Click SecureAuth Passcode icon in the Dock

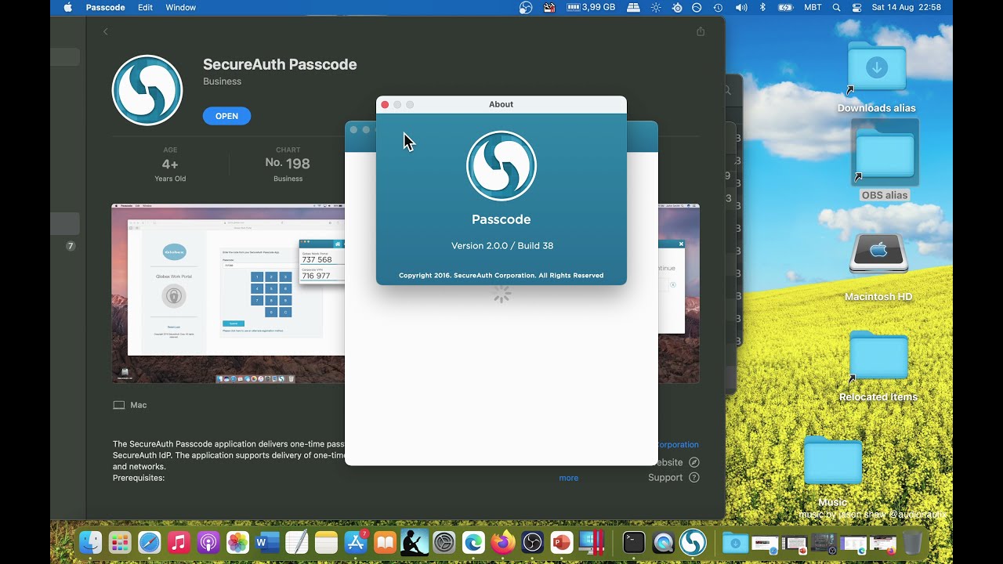693,542
